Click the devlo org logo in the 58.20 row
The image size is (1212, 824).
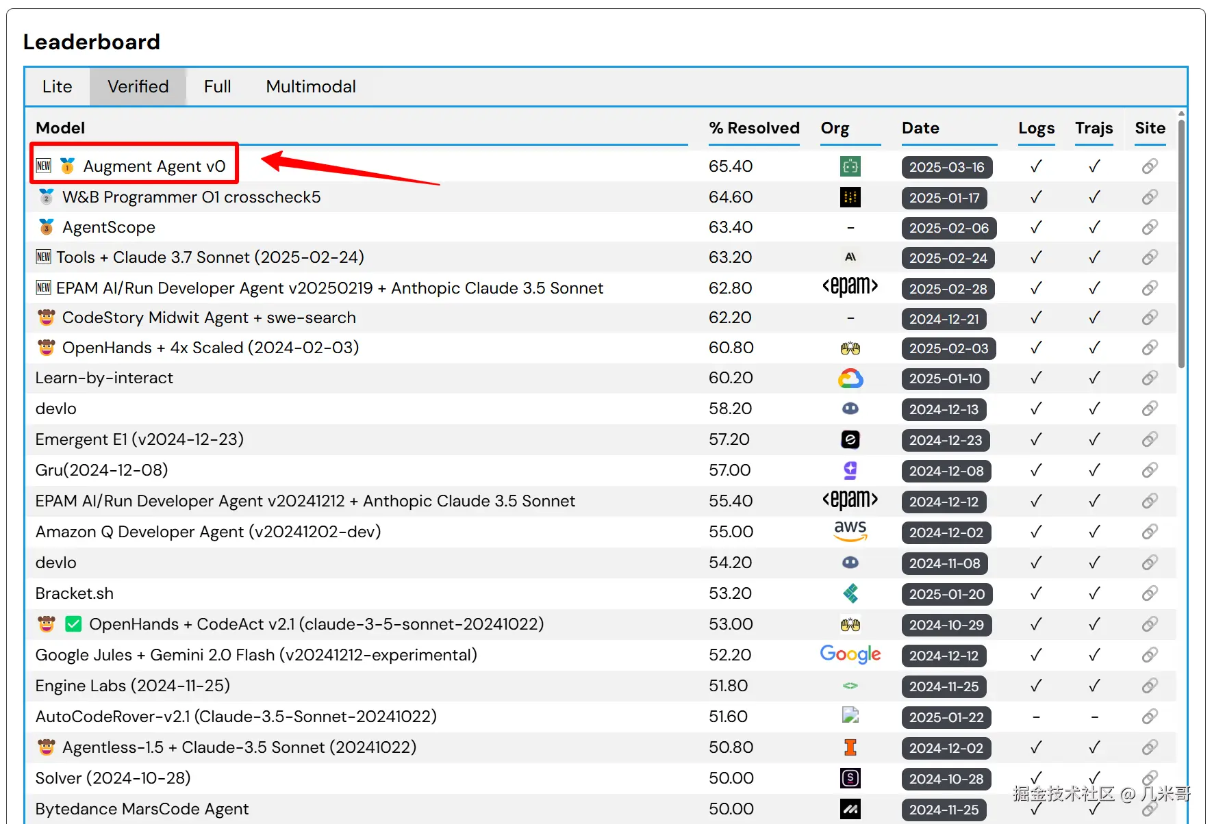(x=850, y=409)
